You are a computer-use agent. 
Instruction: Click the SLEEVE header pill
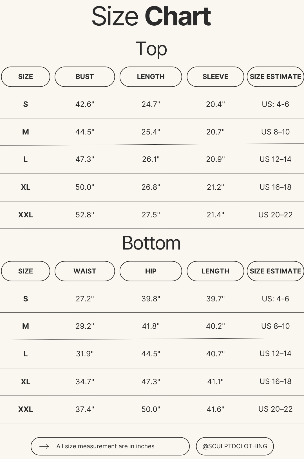click(x=215, y=77)
